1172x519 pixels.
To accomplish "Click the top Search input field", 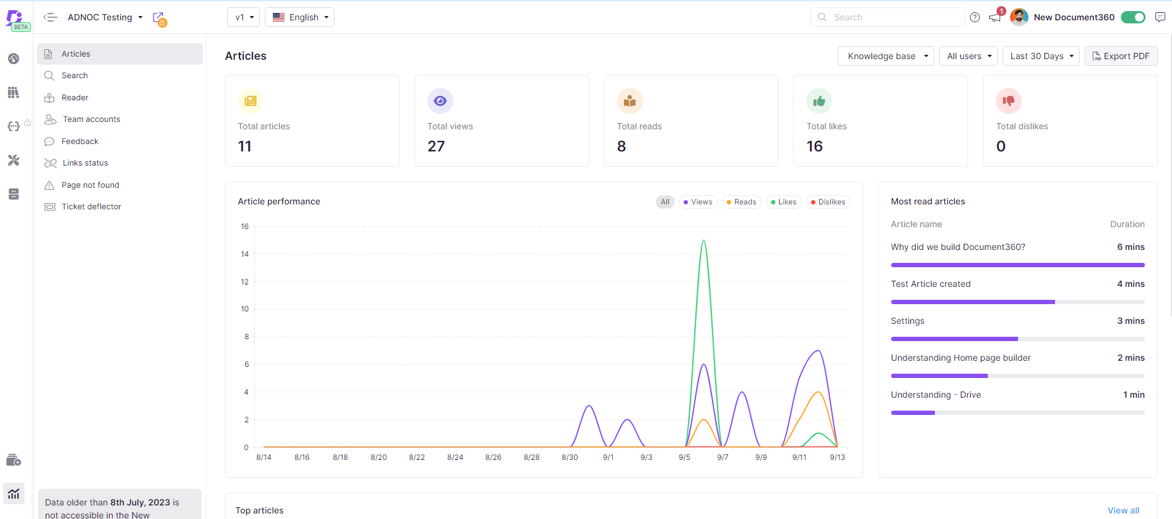I will coord(887,17).
